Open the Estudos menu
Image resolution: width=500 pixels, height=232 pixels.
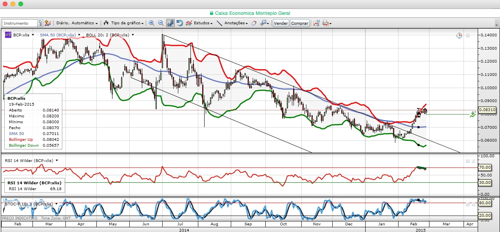point(199,23)
